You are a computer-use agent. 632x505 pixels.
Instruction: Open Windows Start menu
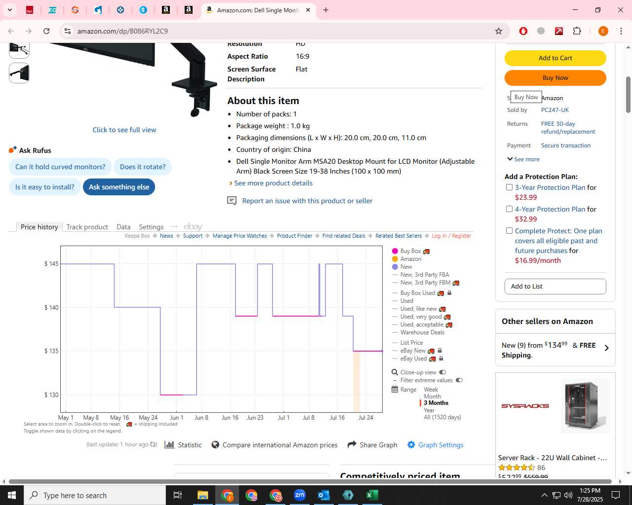coord(12,495)
